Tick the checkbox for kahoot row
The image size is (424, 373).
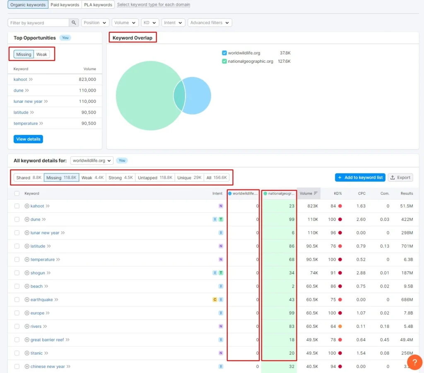(x=17, y=206)
